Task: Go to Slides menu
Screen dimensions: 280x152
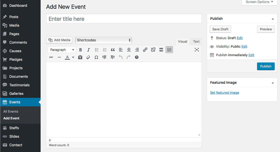Action: (20, 136)
